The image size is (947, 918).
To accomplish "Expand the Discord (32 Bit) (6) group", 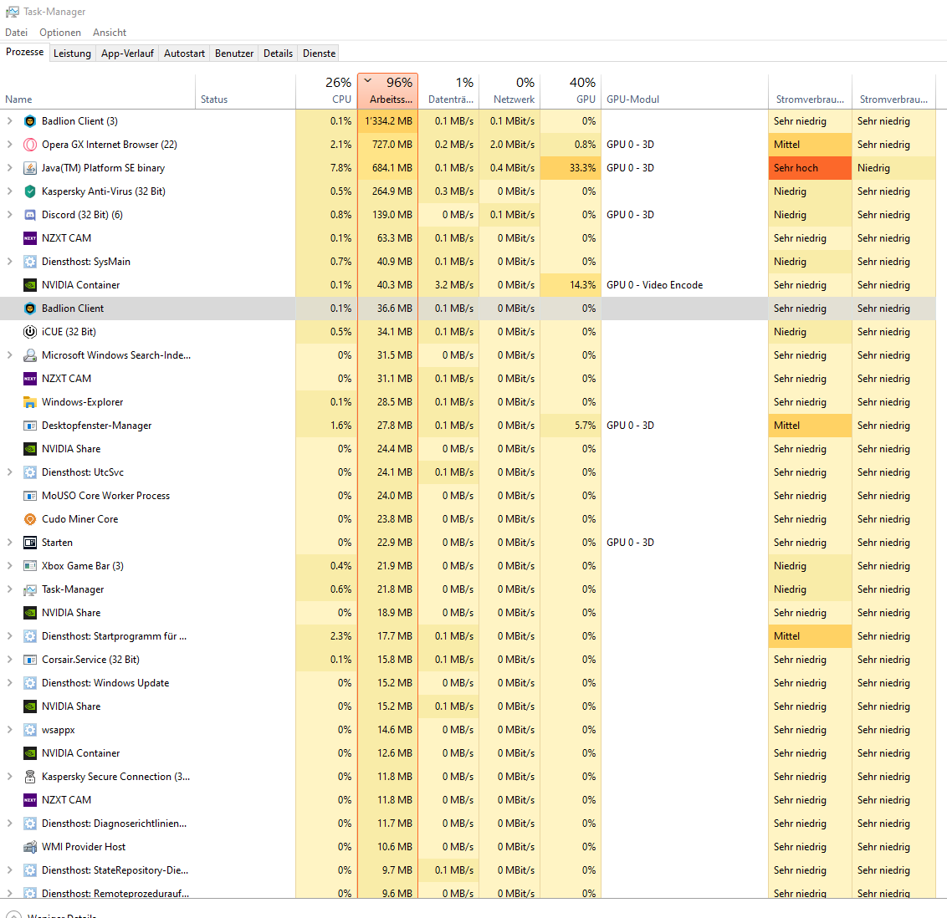I will tap(10, 215).
